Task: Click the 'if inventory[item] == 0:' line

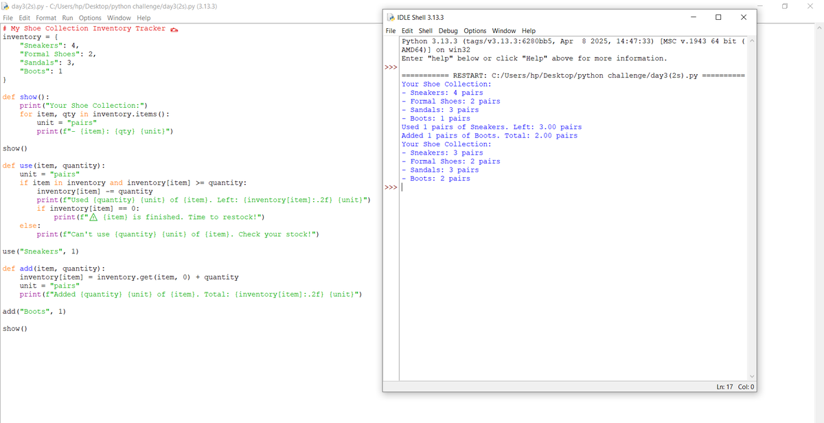Action: click(89, 208)
